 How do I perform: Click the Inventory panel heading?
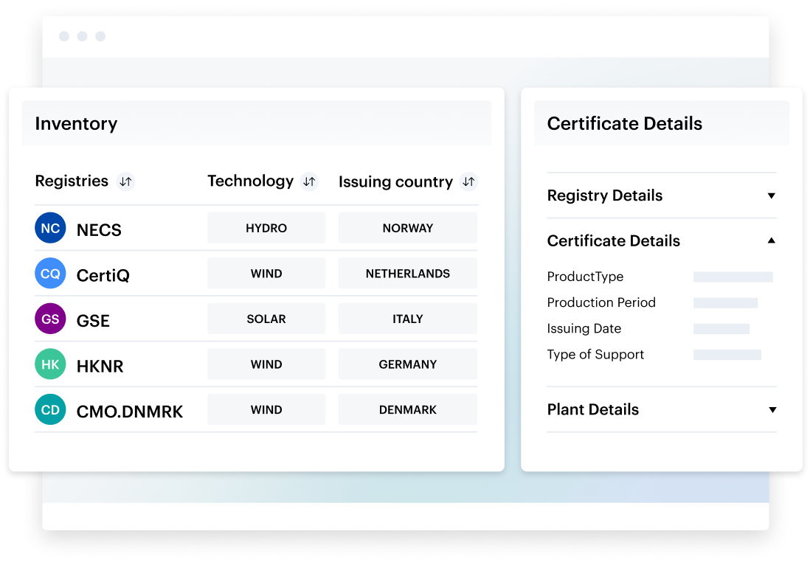point(76,124)
